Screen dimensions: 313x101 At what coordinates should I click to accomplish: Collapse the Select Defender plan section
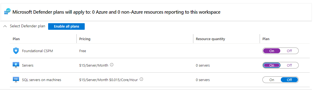[x=5, y=26]
